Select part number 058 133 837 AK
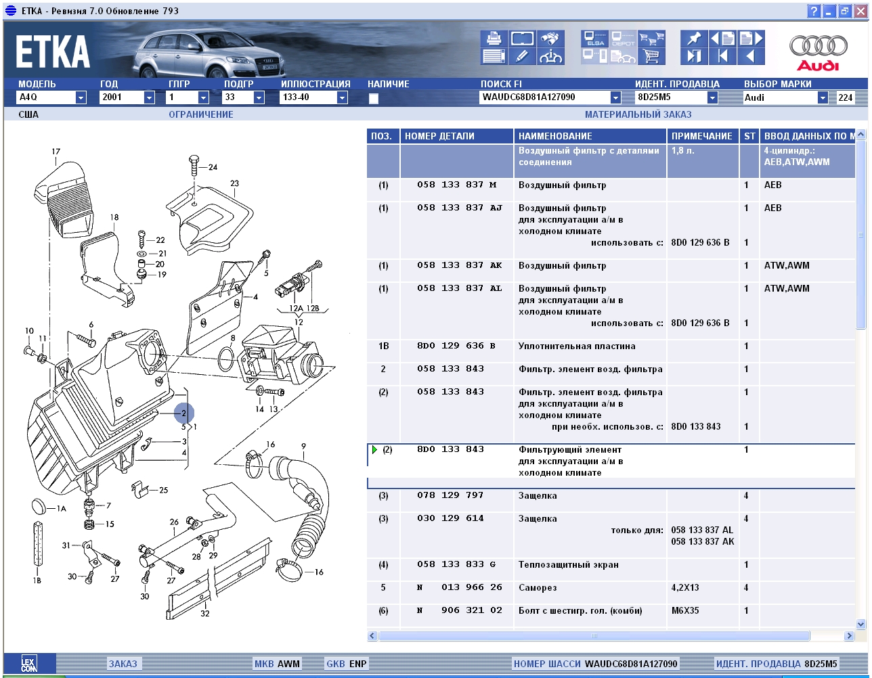872x678 pixels. pyautogui.click(x=460, y=265)
